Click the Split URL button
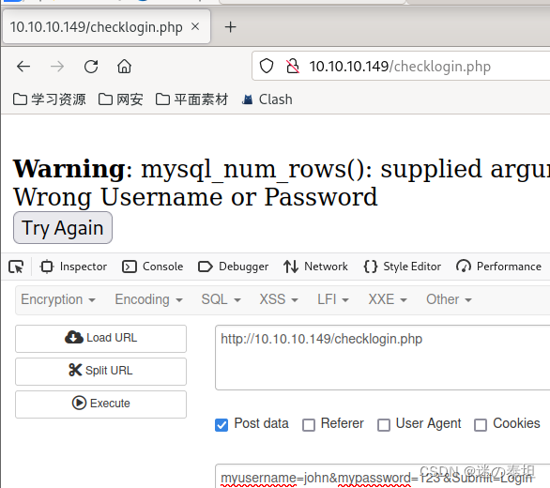Screen dimensions: 550x488 (101, 372)
